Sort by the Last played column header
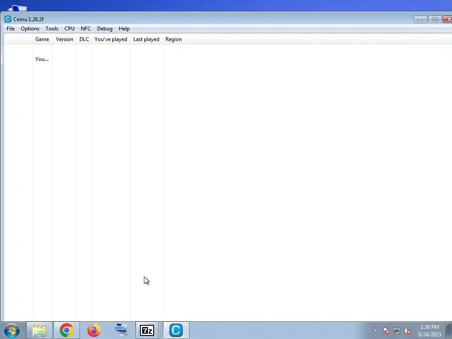 (147, 39)
